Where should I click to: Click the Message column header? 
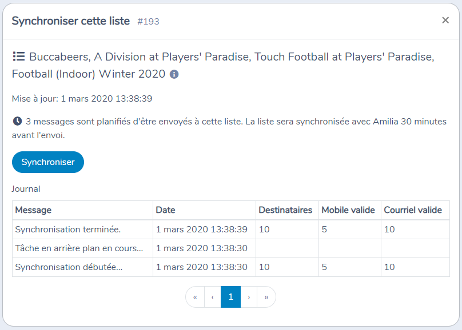[x=82, y=210]
